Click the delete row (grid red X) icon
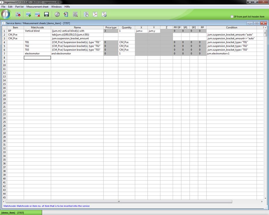The width and height of the screenshot is (269, 215). pyautogui.click(x=37, y=14)
